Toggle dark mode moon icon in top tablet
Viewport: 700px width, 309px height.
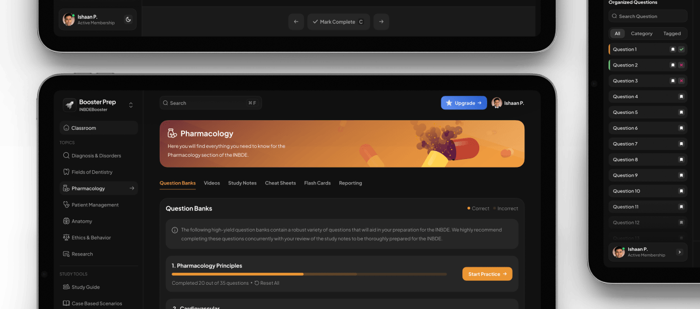pos(128,20)
